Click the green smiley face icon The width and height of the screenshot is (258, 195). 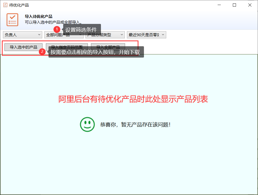(87, 124)
